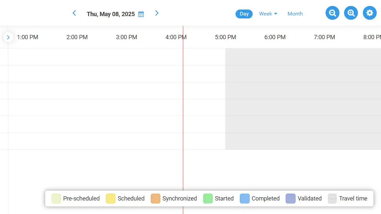This screenshot has width=381, height=214.
Task: Click the zoom in magnifier icon
Action: click(351, 13)
